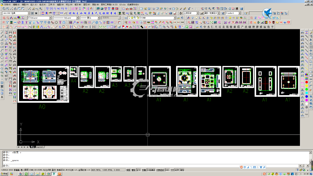Select the Line tool in left toolbar

click(x=2, y=33)
